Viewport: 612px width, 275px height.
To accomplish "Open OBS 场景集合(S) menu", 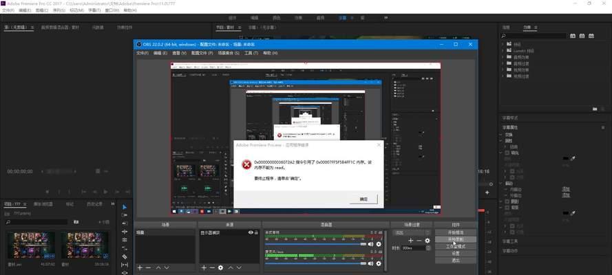I will pyautogui.click(x=229, y=53).
